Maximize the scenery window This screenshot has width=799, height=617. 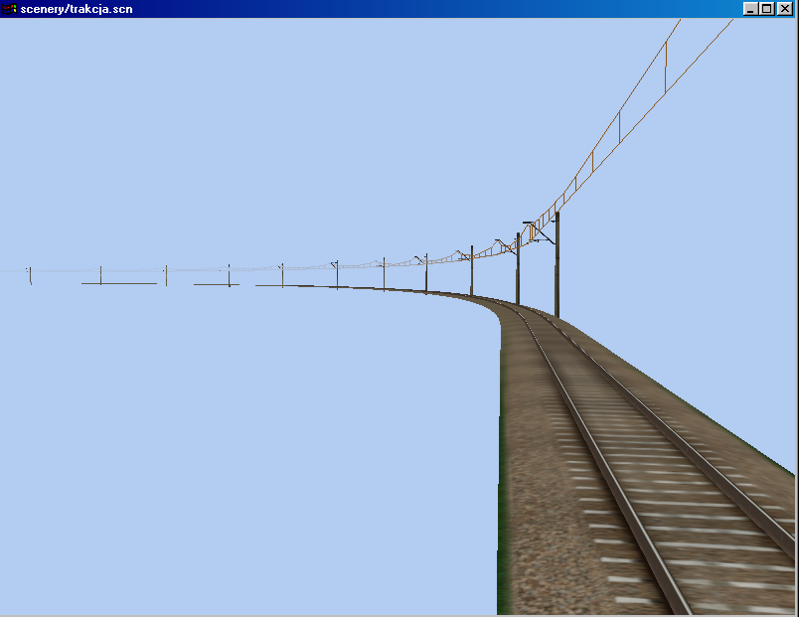(766, 9)
